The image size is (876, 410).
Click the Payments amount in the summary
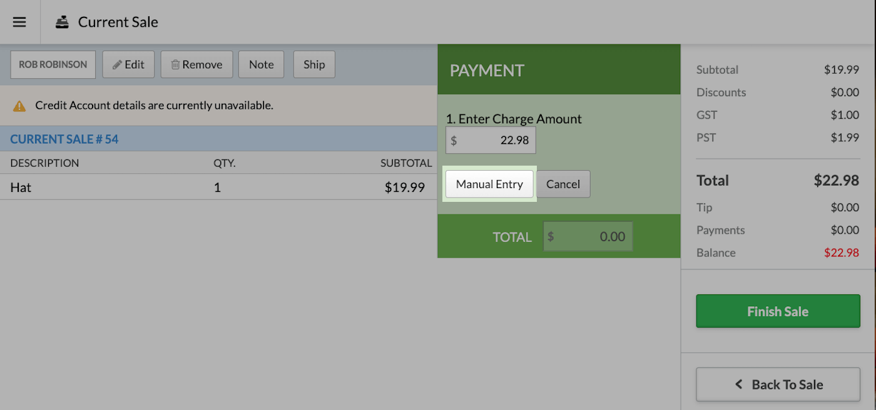[x=845, y=230]
